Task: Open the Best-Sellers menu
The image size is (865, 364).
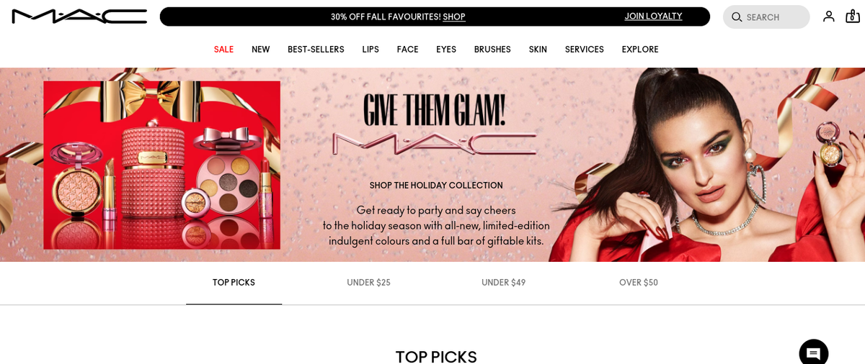Action: (316, 50)
